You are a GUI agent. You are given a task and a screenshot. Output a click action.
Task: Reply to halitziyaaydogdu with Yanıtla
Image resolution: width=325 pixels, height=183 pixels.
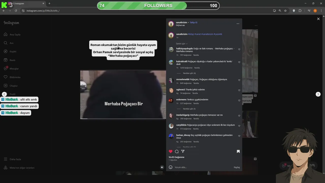point(196,55)
